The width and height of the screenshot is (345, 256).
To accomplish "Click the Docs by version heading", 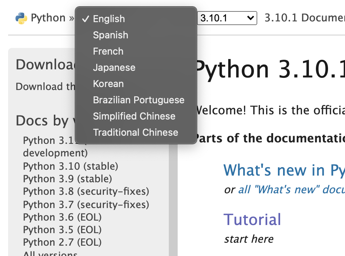I will point(45,121).
